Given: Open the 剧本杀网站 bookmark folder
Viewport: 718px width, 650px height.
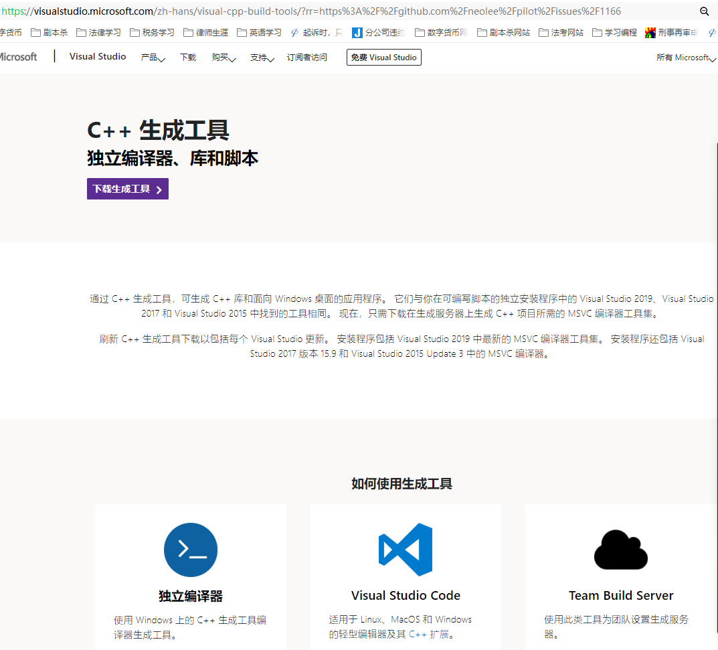Looking at the screenshot, I should [503, 33].
